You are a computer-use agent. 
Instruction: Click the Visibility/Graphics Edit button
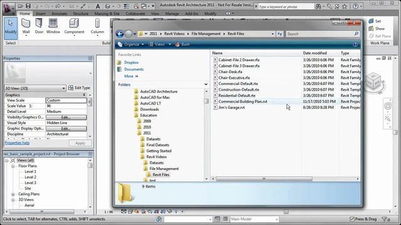66,117
